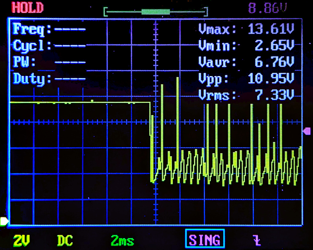This screenshot has width=313, height=250.
Task: Select the Freq measurement readout
Action: click(49, 30)
